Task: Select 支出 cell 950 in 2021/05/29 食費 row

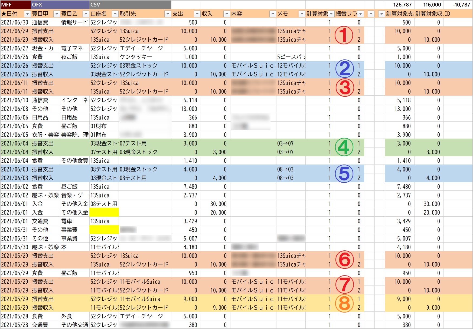Action: pyautogui.click(x=186, y=273)
